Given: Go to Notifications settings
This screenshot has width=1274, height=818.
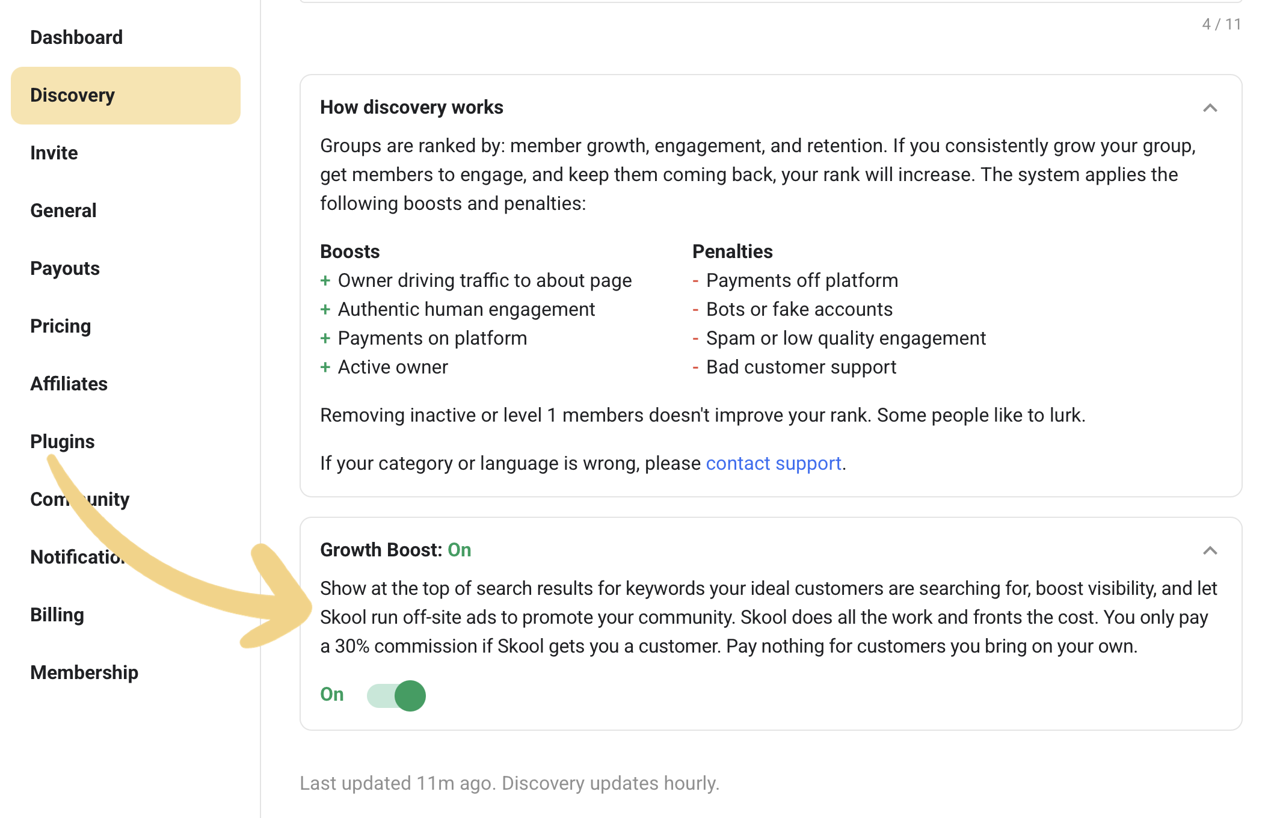Looking at the screenshot, I should pos(78,557).
